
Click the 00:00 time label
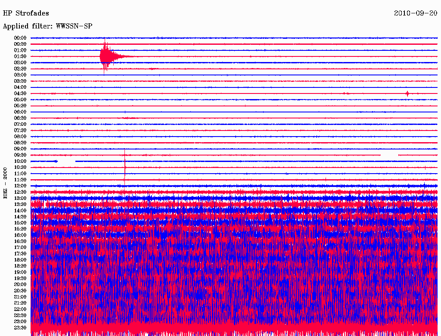(20, 38)
